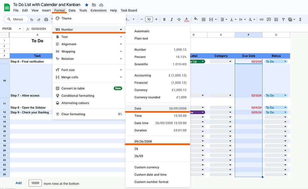
Task: Open Conditional formatting
Action: pos(89,96)
